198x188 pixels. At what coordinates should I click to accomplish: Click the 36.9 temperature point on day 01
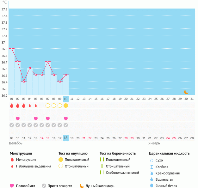tap(12, 48)
